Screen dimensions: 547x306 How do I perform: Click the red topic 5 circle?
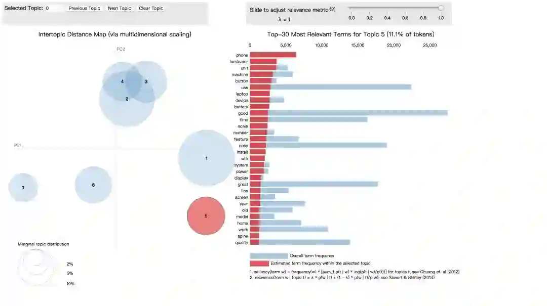click(x=206, y=216)
